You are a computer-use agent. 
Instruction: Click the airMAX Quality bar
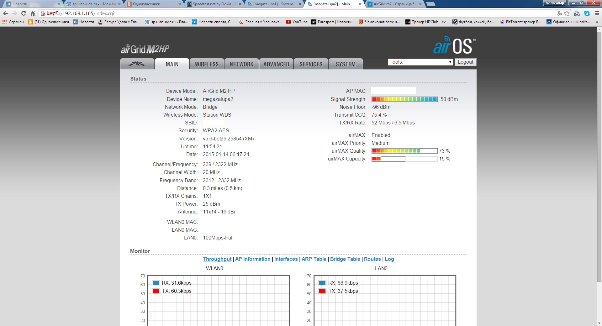404,151
